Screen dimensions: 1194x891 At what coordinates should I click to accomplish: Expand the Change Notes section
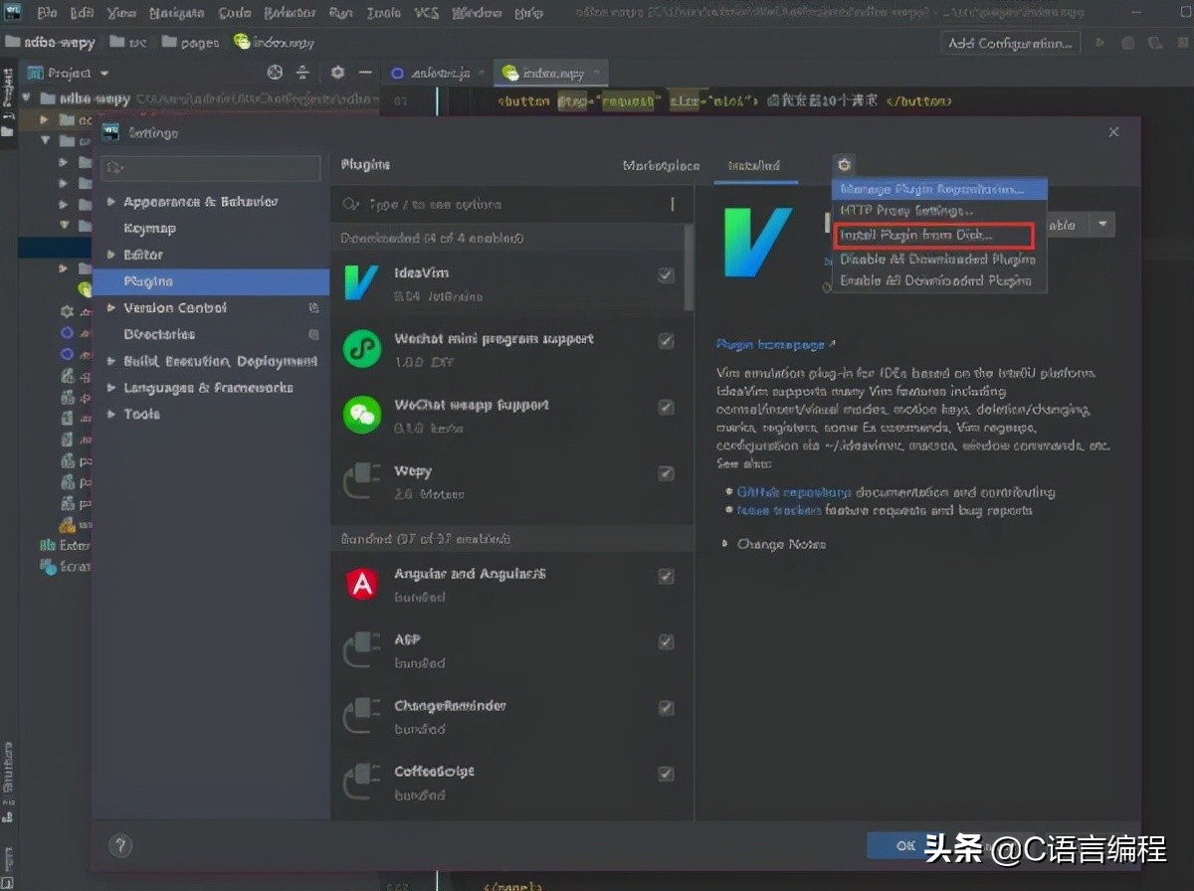(x=723, y=544)
